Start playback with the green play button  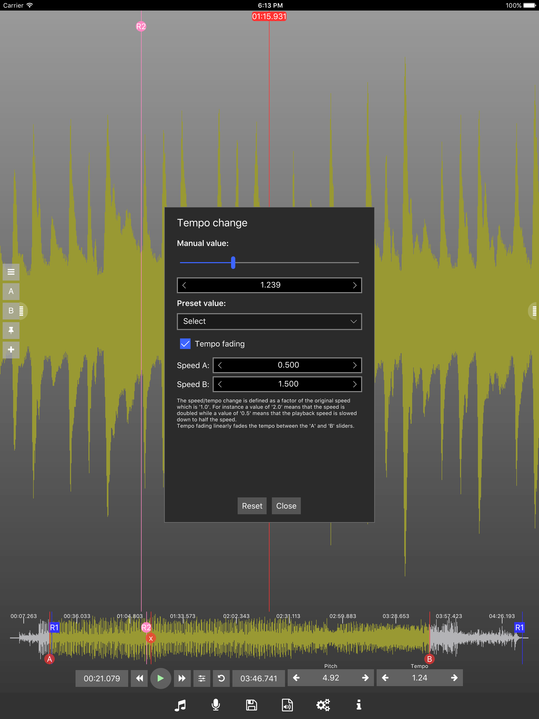pos(161,678)
